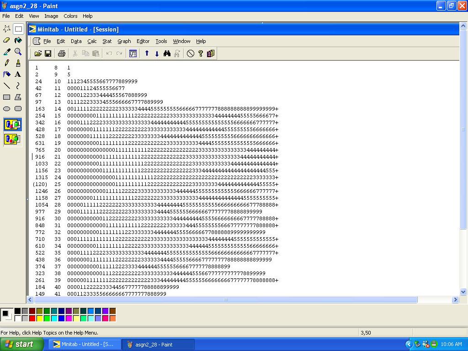This screenshot has width=468, height=351.
Task: Open Paint's File menu
Action: 6,16
